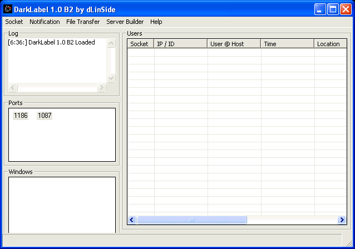
Task: Sort users by Socket column header
Action: [140, 44]
